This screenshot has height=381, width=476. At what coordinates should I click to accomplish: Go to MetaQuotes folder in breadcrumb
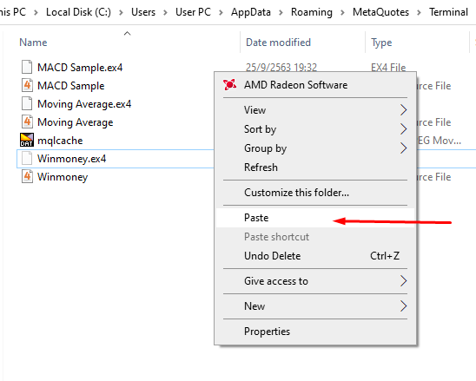click(380, 12)
